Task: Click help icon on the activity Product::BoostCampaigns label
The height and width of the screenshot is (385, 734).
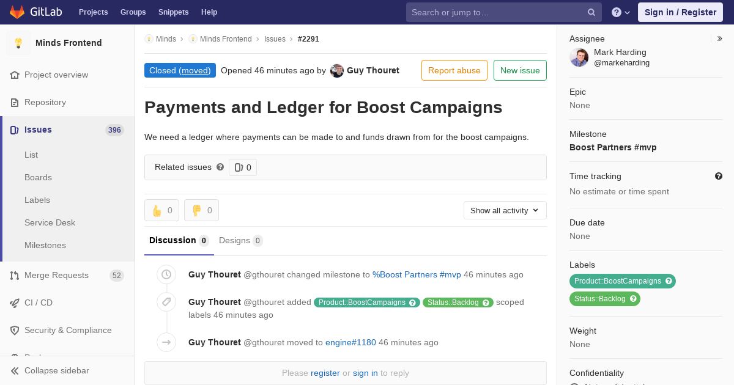Action: point(413,302)
